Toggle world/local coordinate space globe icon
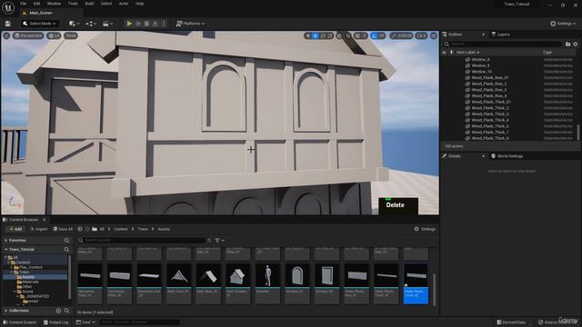This screenshot has height=327, width=582. [x=339, y=35]
